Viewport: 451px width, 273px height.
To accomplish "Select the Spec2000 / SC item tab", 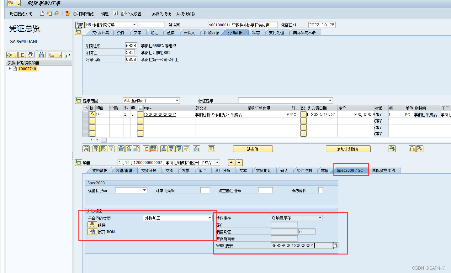I will click(x=350, y=171).
